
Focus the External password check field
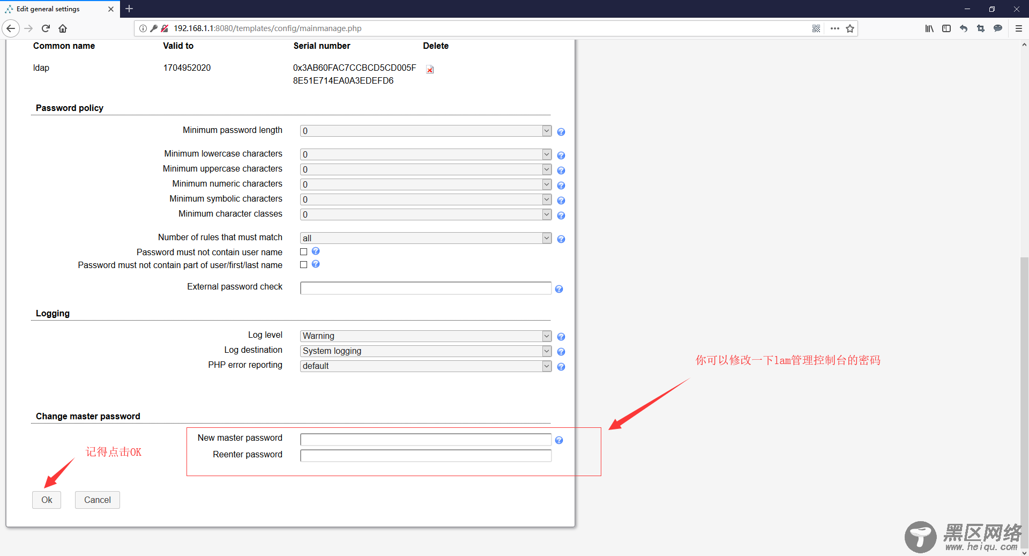pyautogui.click(x=426, y=288)
